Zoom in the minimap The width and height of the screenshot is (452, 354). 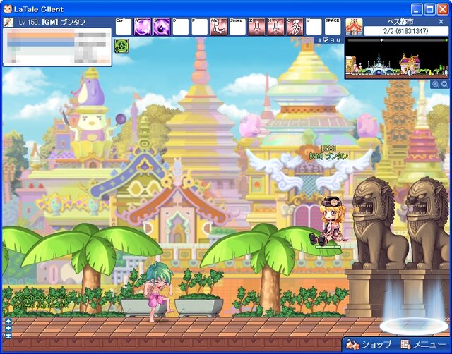coord(436,84)
